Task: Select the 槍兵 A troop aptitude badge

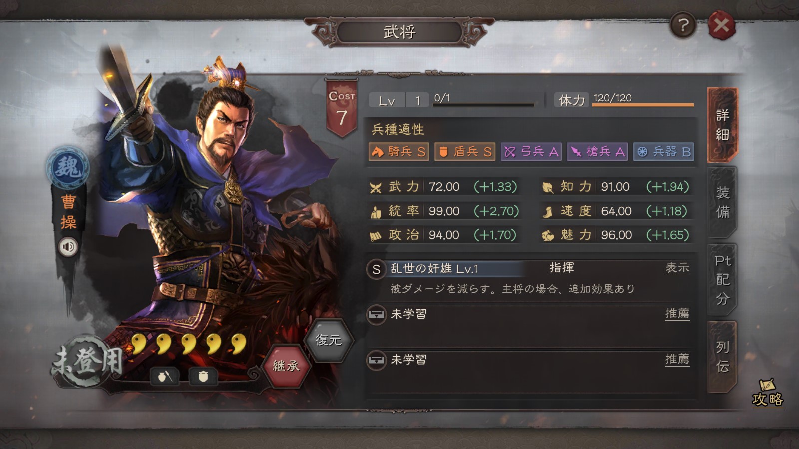Action: click(x=597, y=151)
